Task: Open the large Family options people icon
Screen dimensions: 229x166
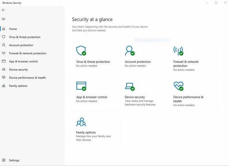Action: click(x=82, y=122)
